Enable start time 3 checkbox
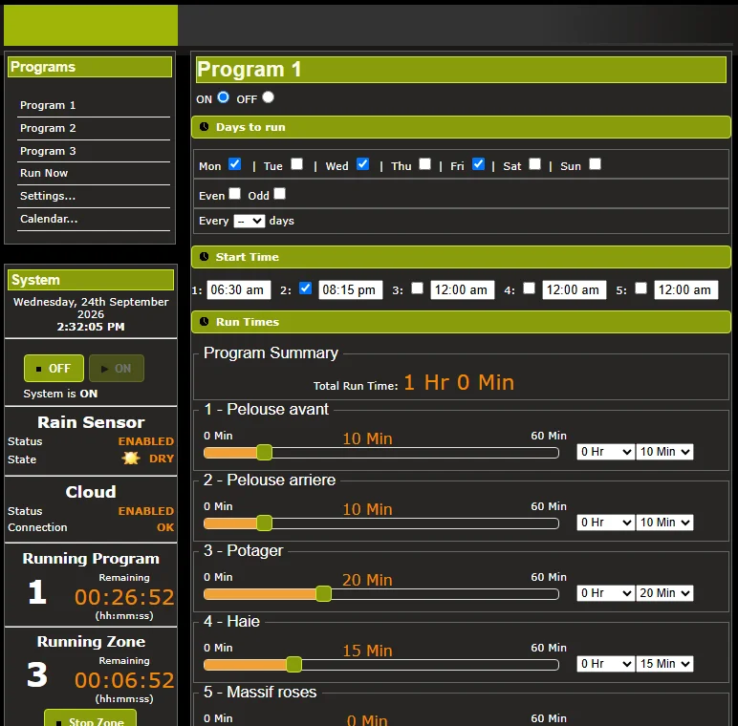Screen dimensions: 738x726 coord(417,288)
